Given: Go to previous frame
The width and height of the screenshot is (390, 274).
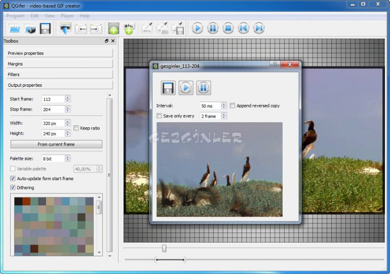Looking at the screenshot, I should 244,28.
